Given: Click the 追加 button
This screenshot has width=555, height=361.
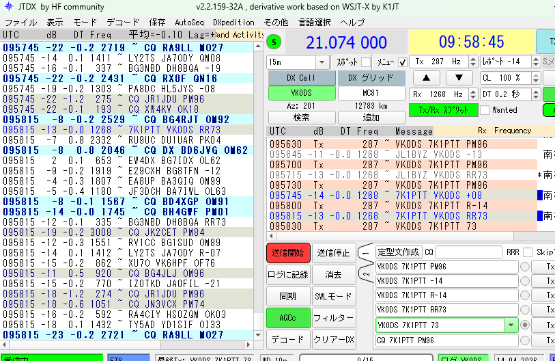Looking at the screenshot, I should [x=371, y=118].
